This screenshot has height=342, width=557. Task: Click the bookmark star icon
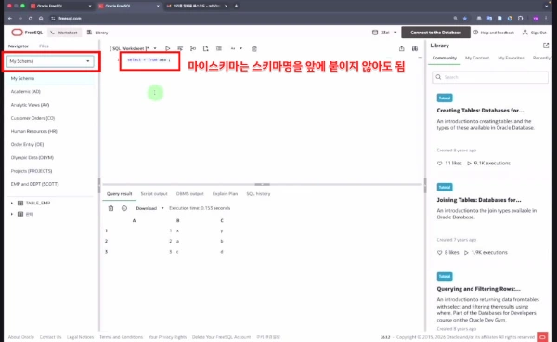(465, 19)
